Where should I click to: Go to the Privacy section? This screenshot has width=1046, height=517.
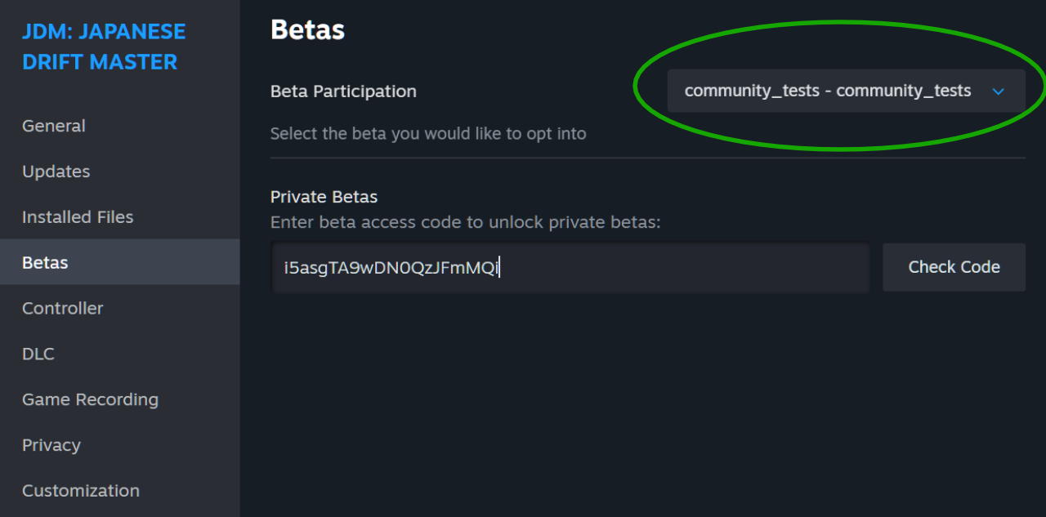[51, 445]
